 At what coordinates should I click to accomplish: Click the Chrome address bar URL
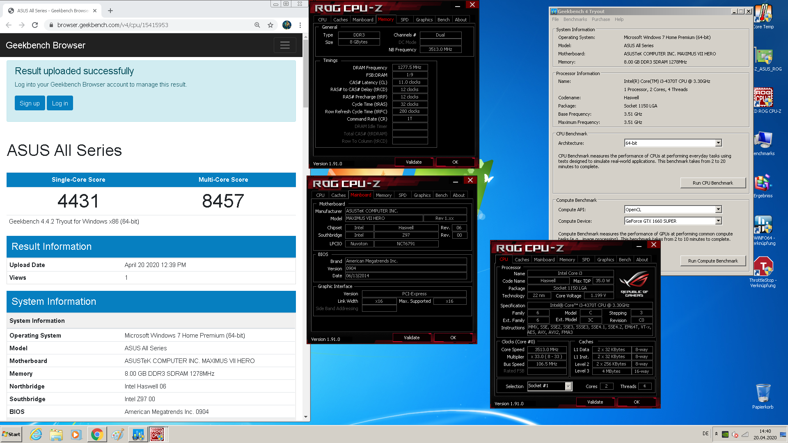[112, 25]
